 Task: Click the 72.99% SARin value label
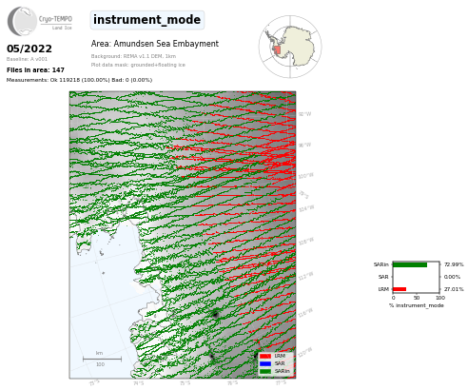point(454,264)
